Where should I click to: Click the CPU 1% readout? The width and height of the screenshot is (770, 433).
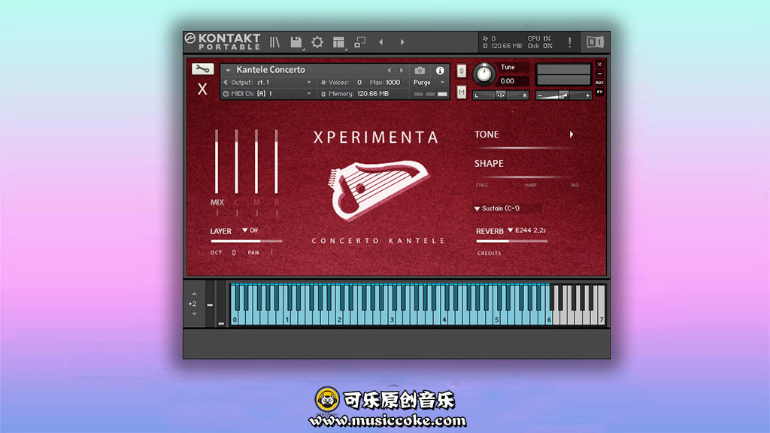point(539,38)
